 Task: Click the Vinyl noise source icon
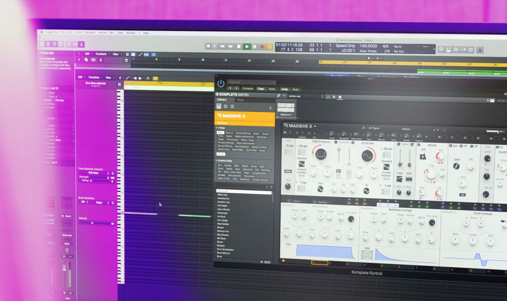pos(400,179)
